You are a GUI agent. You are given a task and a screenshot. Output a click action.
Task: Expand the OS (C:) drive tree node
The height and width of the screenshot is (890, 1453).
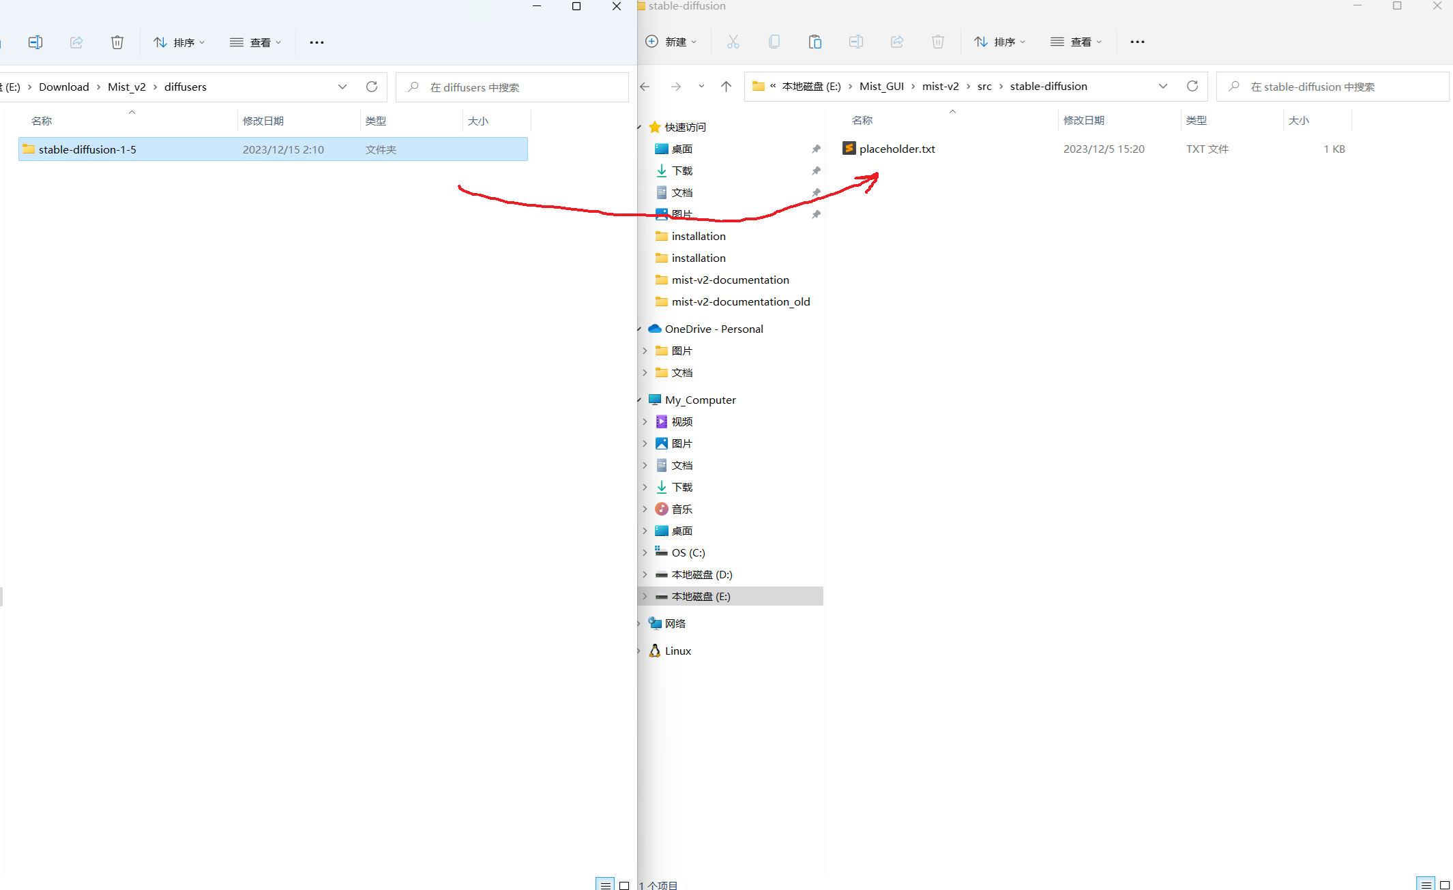pyautogui.click(x=645, y=552)
